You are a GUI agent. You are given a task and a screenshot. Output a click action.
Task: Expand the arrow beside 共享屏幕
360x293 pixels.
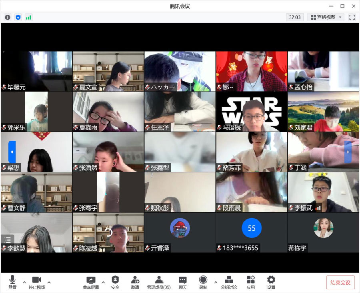tap(103, 281)
